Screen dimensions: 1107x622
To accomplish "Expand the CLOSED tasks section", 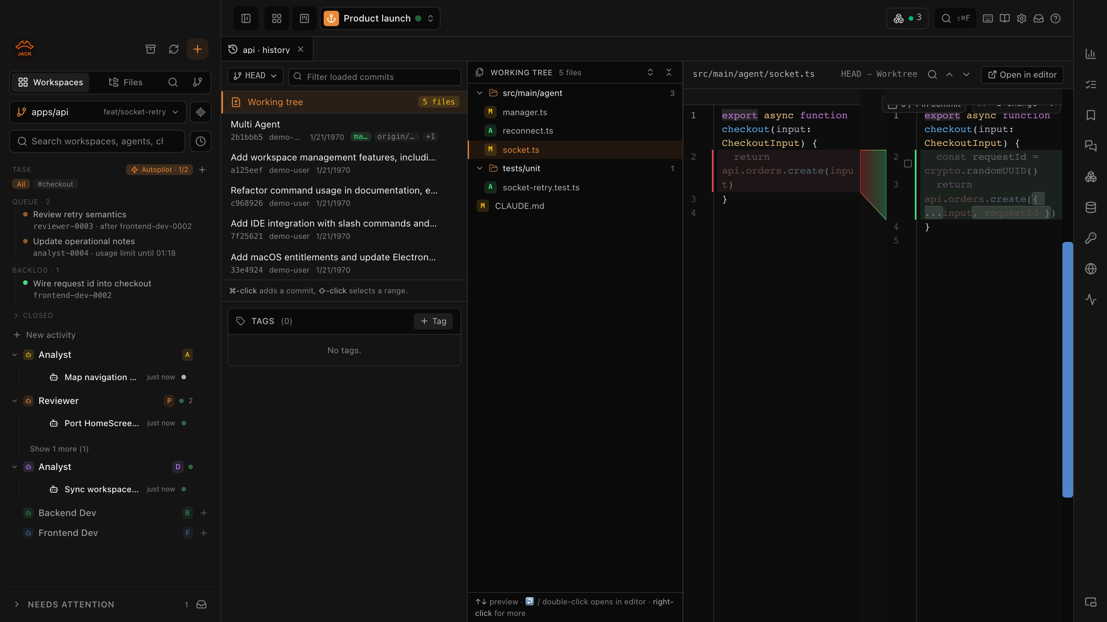I will coord(33,316).
